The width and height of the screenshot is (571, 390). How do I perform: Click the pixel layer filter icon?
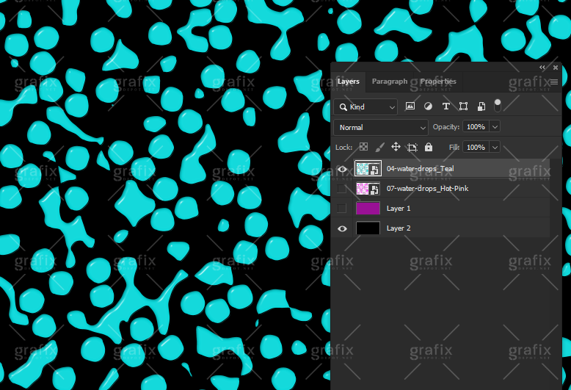point(410,106)
